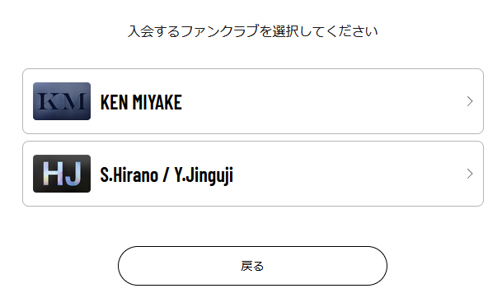The width and height of the screenshot is (502, 307).
Task: Click the 入会するファンクラブを選択してください heading
Action: click(252, 31)
